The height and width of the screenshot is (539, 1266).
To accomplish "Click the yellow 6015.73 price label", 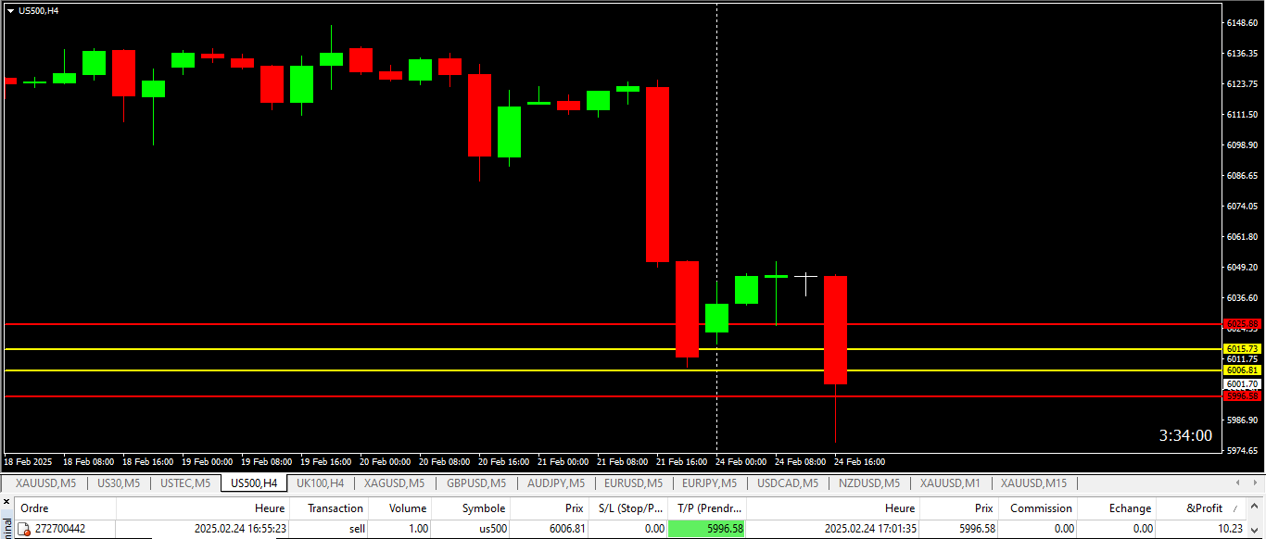I will point(1242,348).
